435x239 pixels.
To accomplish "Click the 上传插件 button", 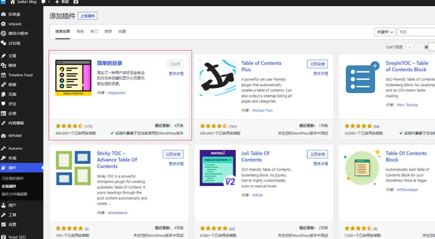I will [88, 16].
